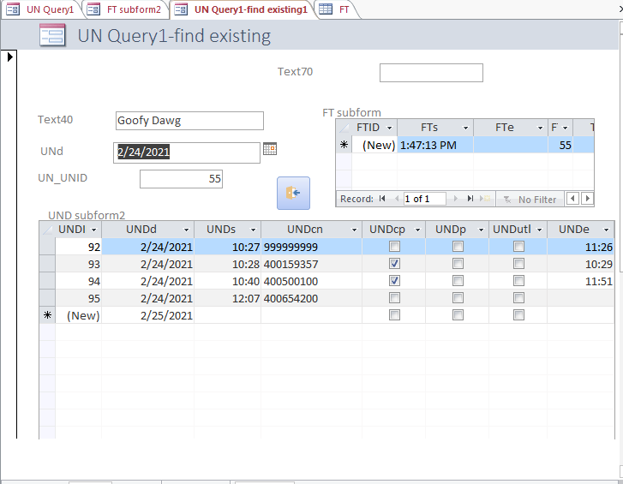Viewport: 623px width, 484px height.
Task: Switch to FT subform2 tab
Action: coord(126,9)
